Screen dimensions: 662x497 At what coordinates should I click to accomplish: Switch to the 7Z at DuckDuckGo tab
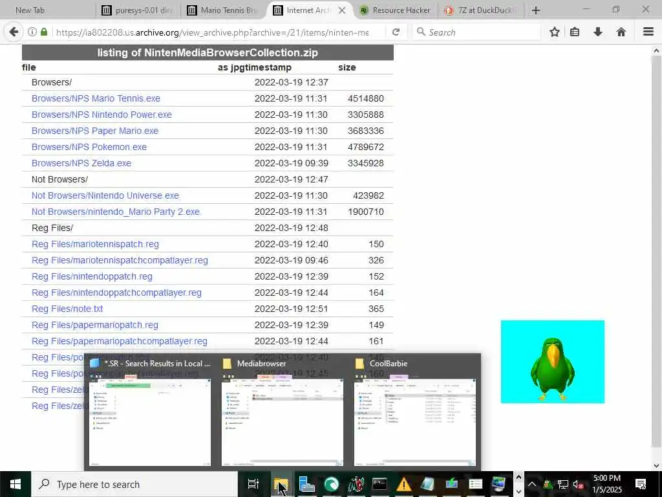[x=481, y=10]
